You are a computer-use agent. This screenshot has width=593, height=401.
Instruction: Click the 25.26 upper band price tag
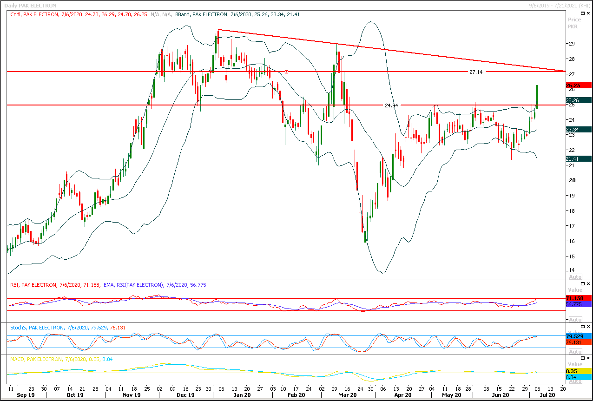coord(579,100)
